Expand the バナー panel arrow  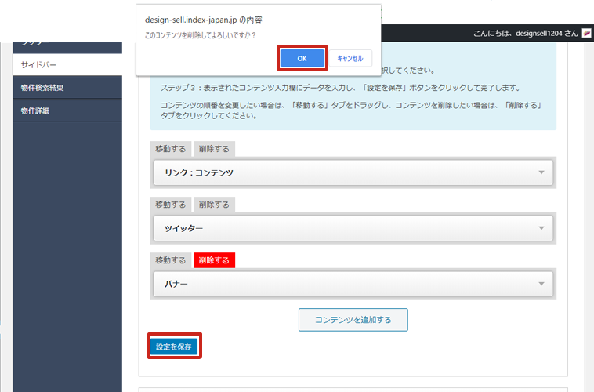tap(541, 284)
